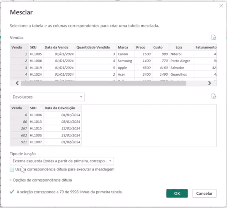Click the Acer cell in Marca column

[x=126, y=74]
